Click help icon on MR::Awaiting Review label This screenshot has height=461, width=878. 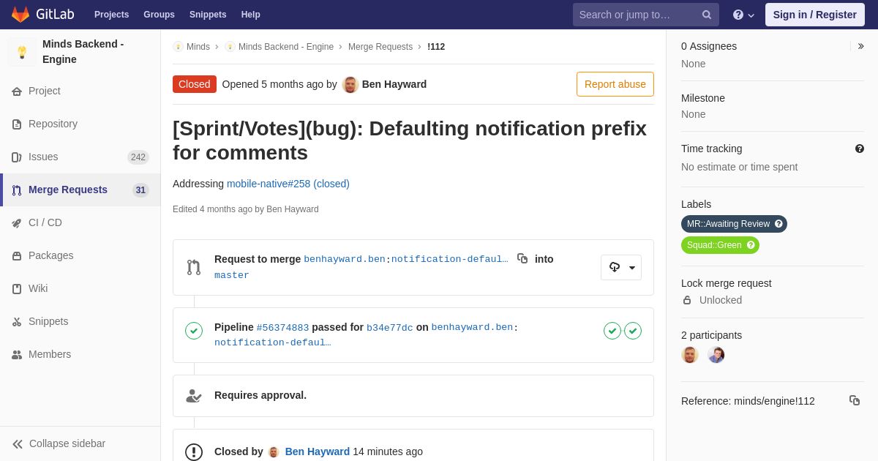pos(778,224)
